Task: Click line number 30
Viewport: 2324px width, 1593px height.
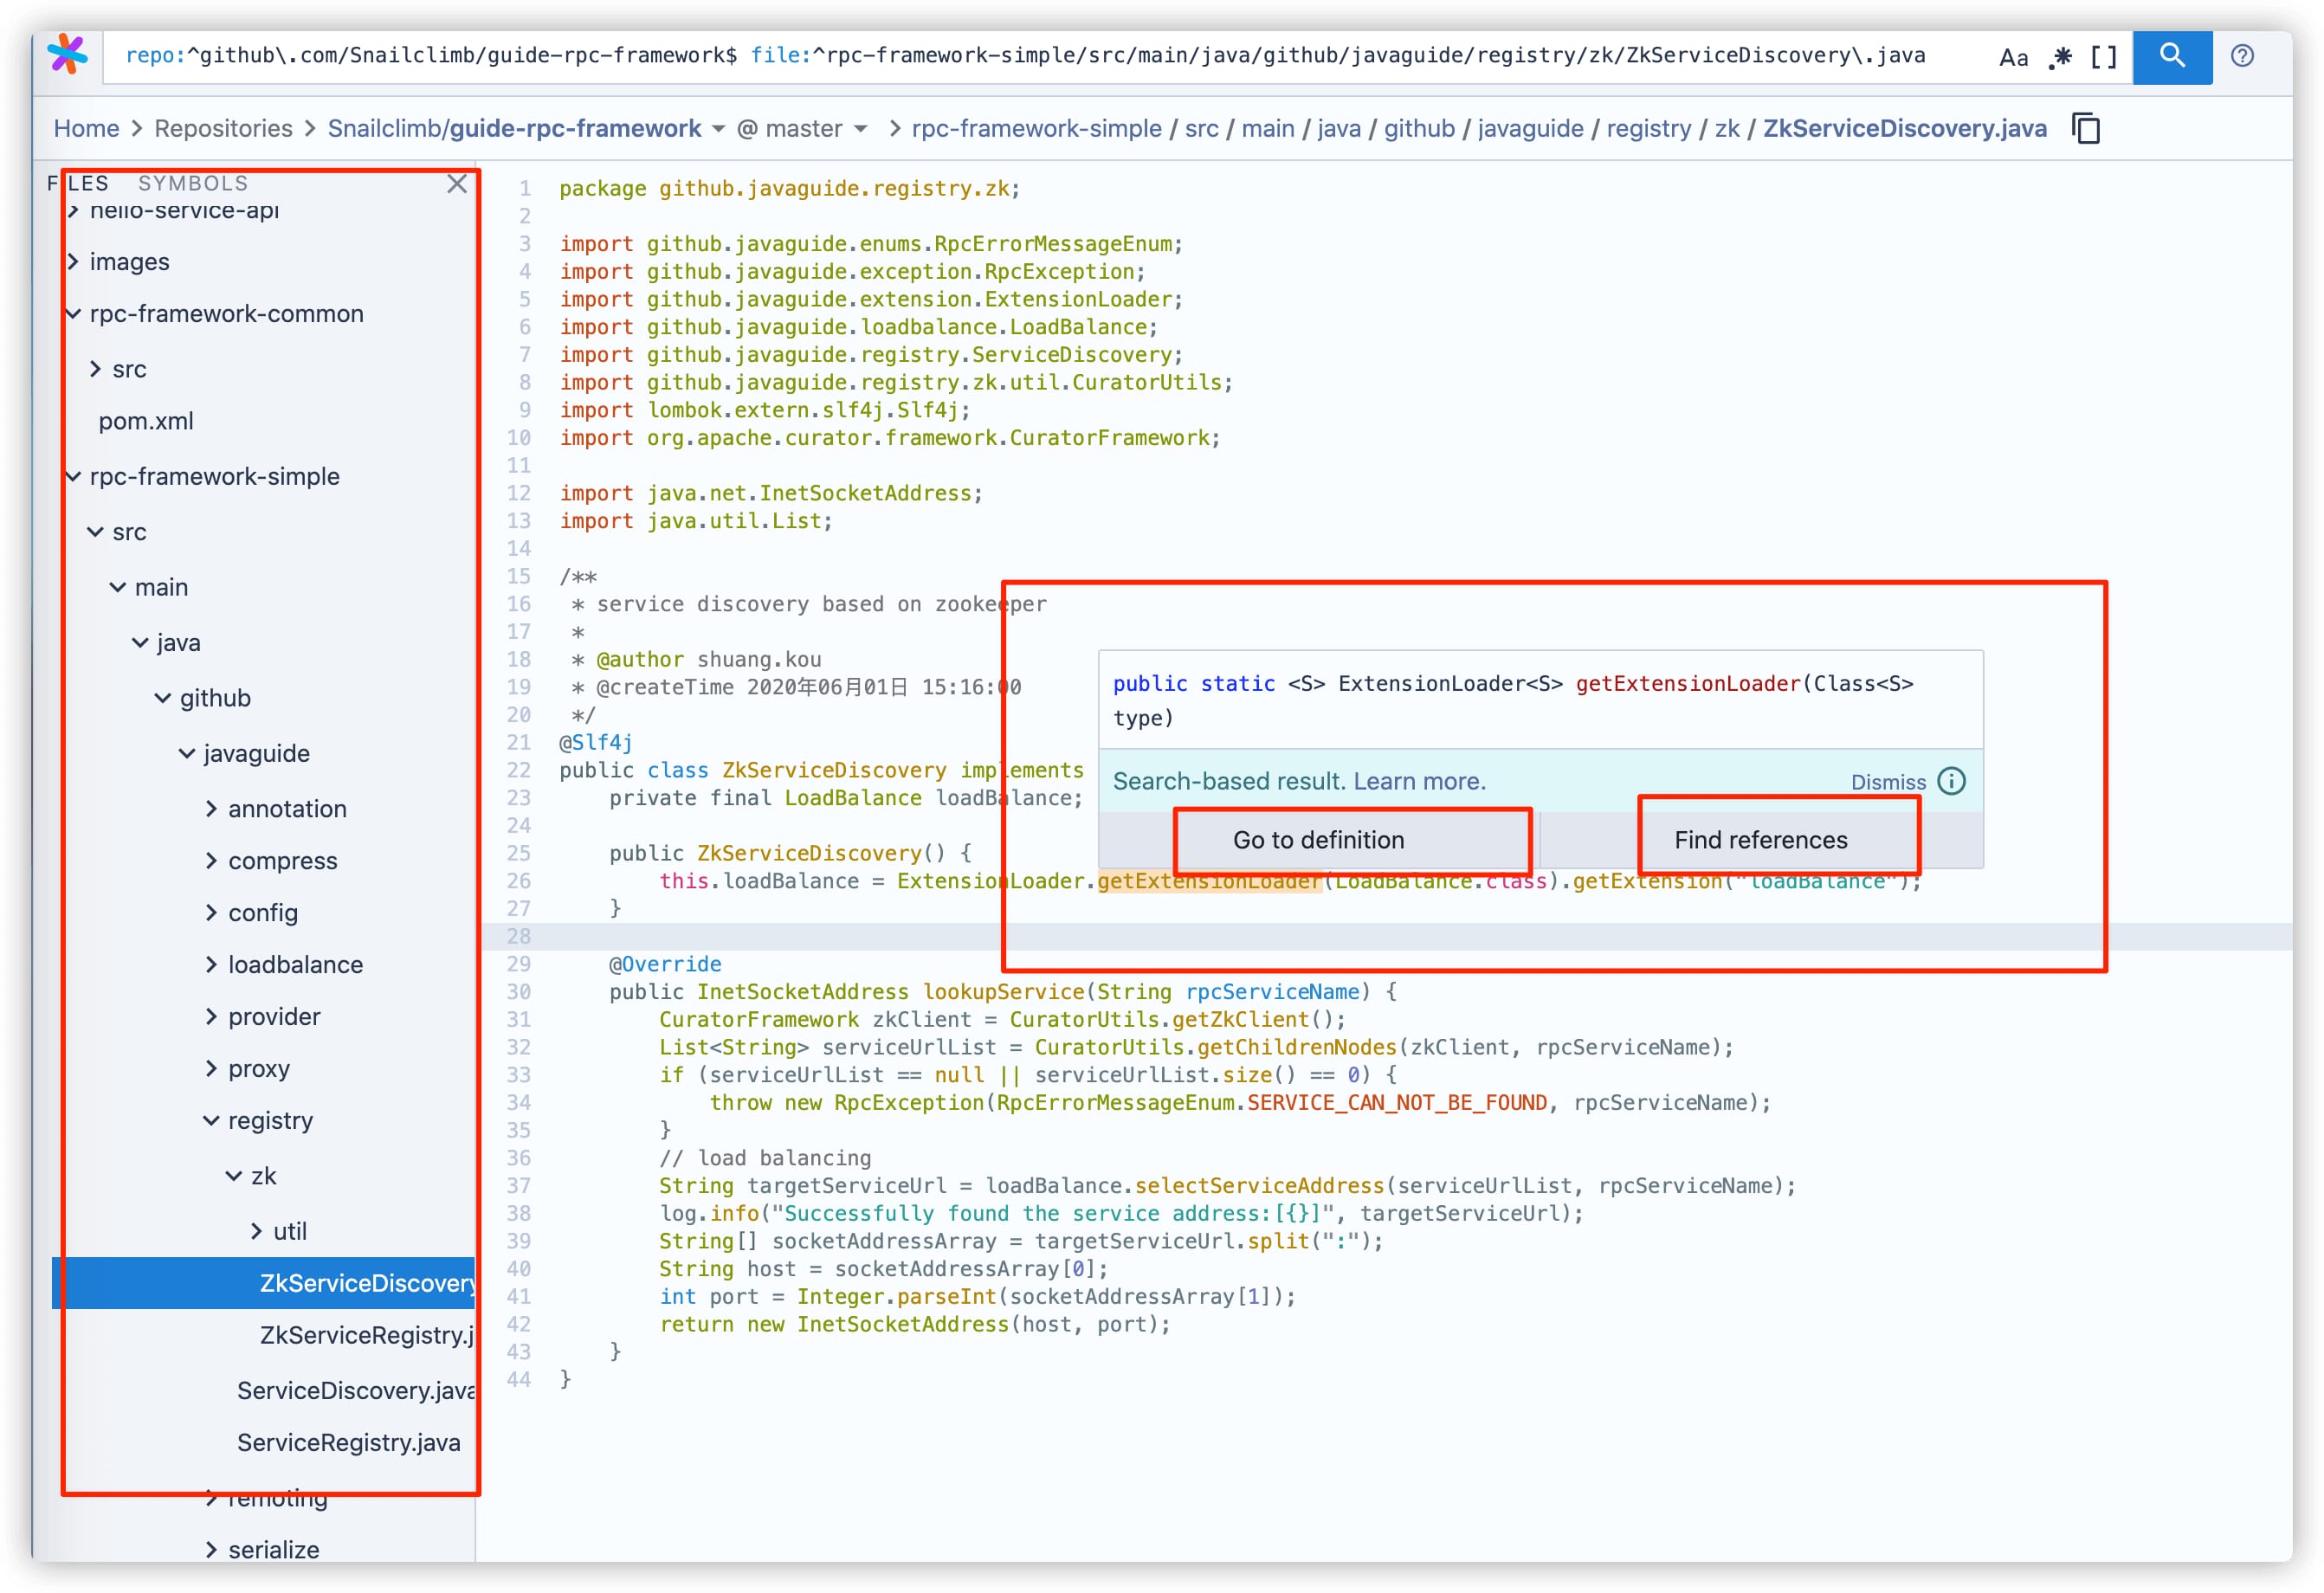Action: click(x=518, y=992)
